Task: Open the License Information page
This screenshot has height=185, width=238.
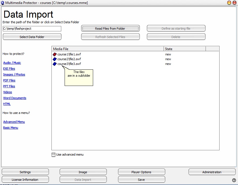Action: click(x=25, y=180)
